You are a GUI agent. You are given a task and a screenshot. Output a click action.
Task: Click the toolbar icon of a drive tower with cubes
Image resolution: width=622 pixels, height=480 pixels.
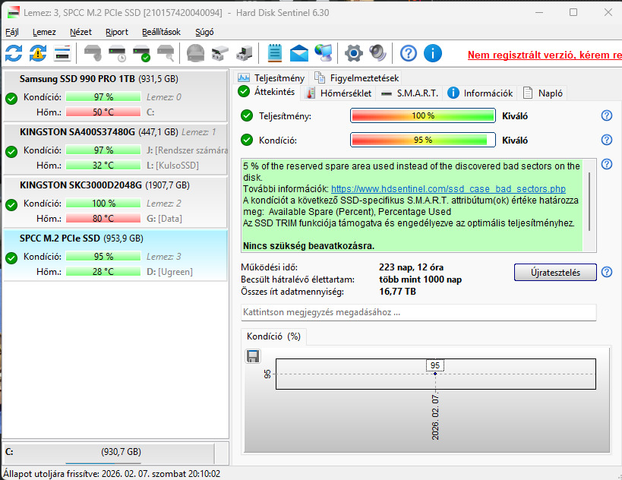point(244,53)
